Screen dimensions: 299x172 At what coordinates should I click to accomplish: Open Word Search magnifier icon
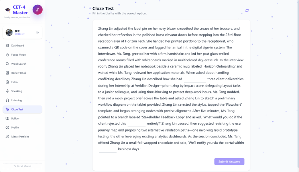pyautogui.click(x=8, y=64)
